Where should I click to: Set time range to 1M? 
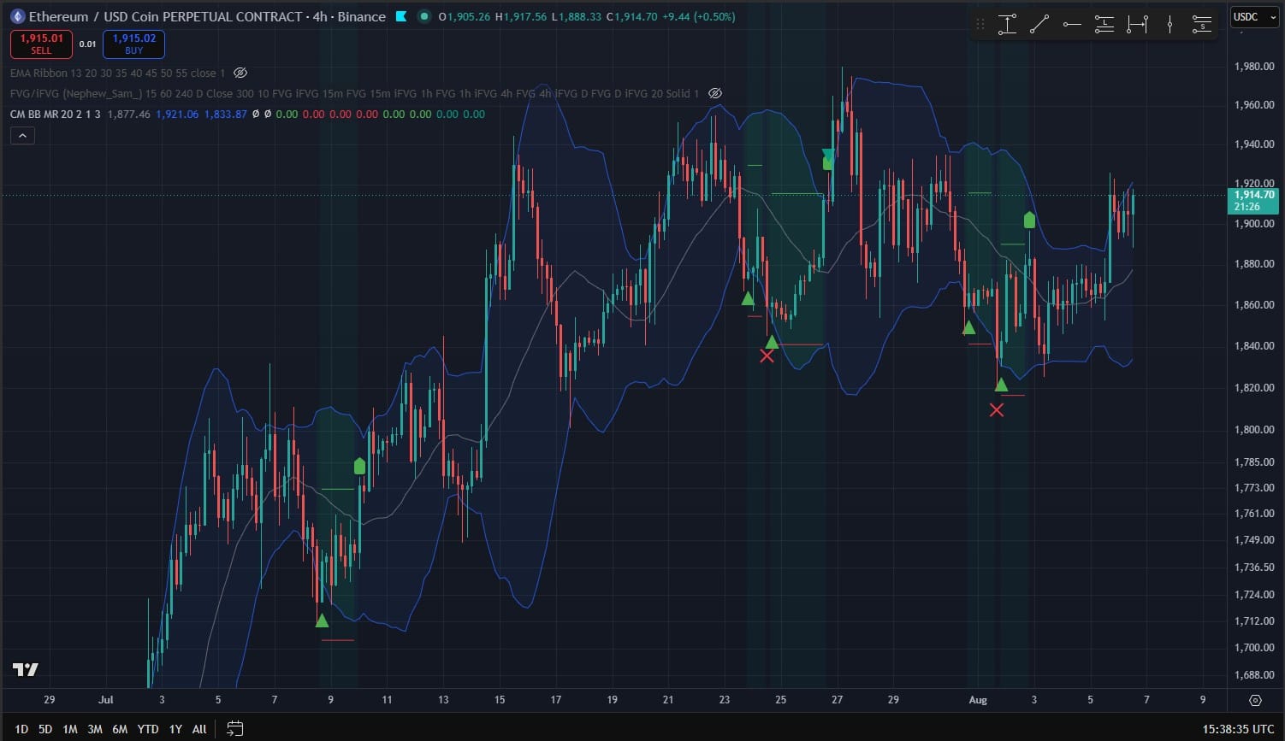pyautogui.click(x=70, y=729)
